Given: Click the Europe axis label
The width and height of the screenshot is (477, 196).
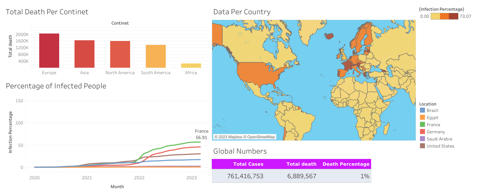Looking at the screenshot, I should click(49, 73).
